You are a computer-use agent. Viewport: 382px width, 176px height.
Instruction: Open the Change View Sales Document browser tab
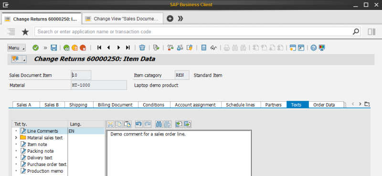(x=123, y=19)
